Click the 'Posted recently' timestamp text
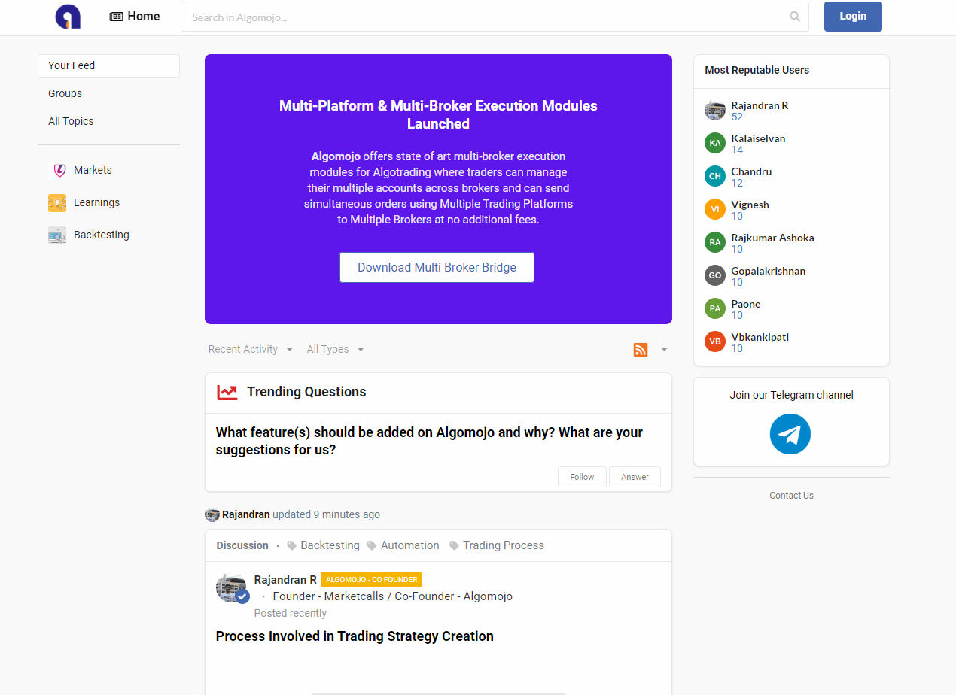 (x=291, y=613)
